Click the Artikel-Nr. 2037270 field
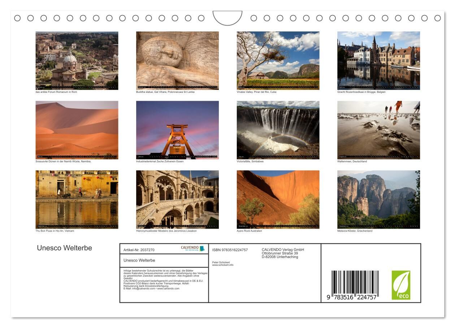 tap(139, 250)
